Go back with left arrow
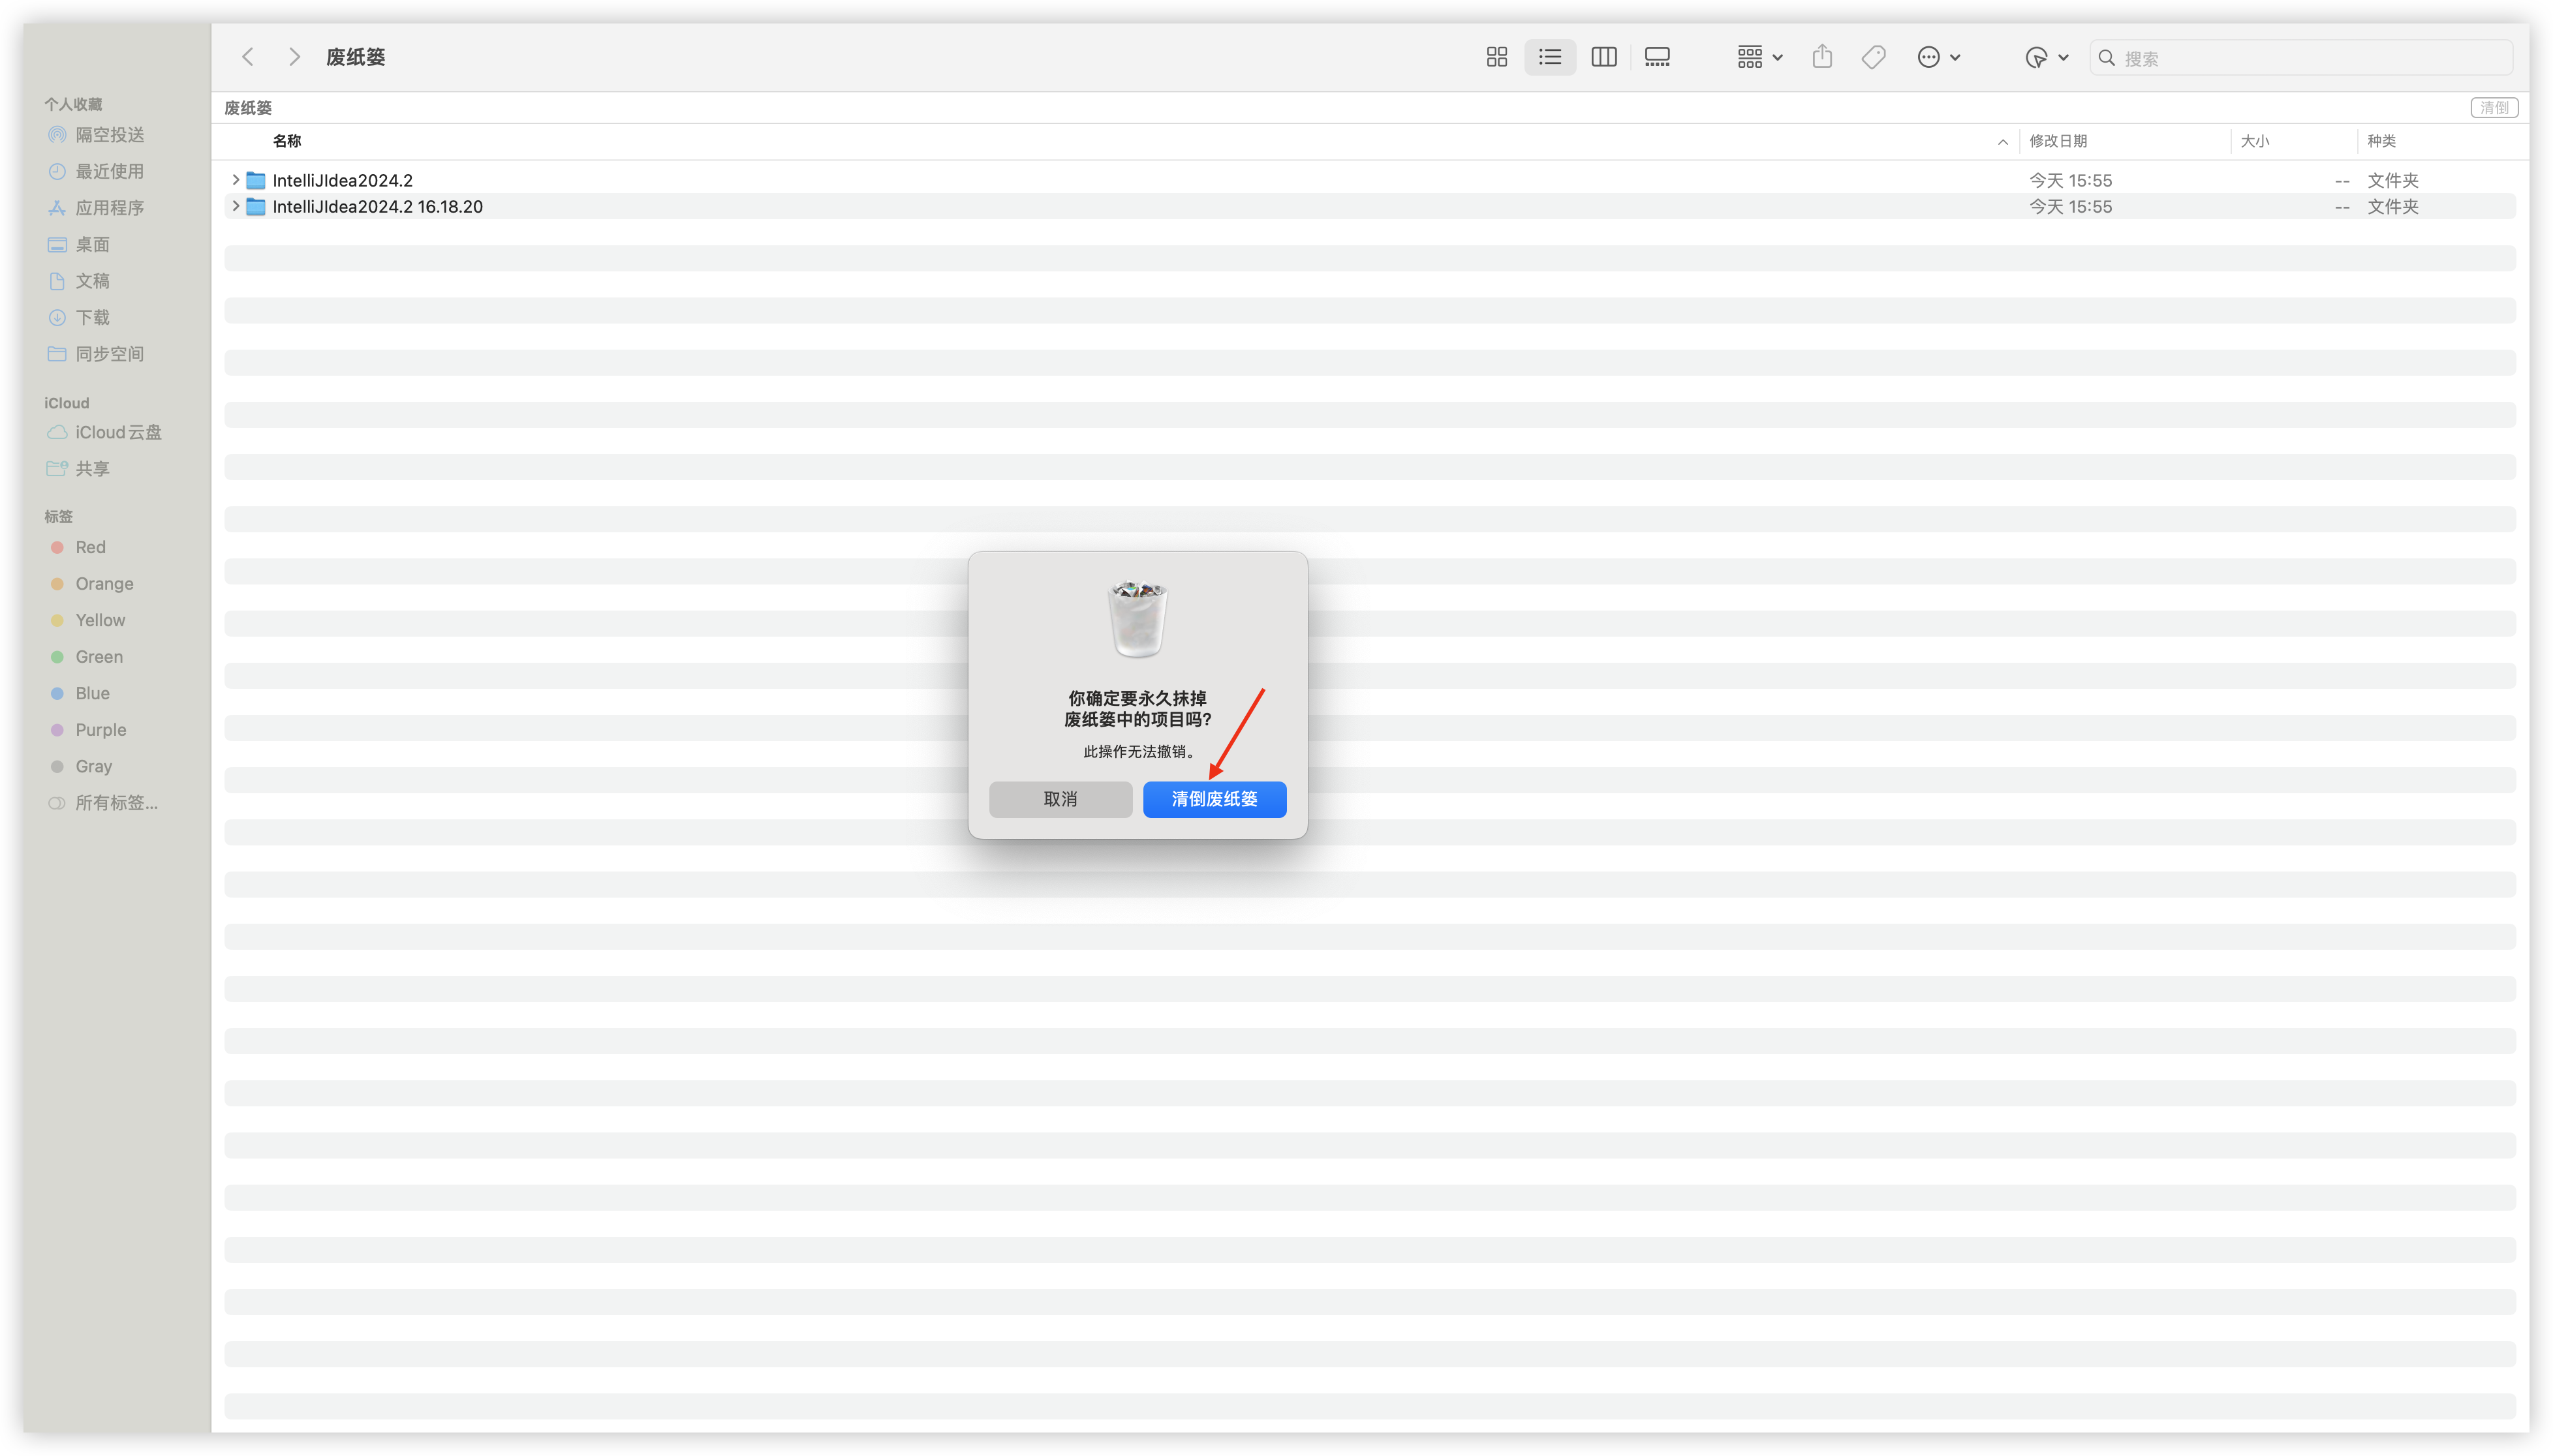This screenshot has height=1456, width=2553. [x=248, y=57]
